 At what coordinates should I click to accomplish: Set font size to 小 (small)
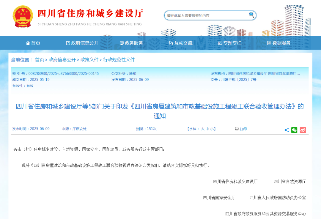[212, 129]
